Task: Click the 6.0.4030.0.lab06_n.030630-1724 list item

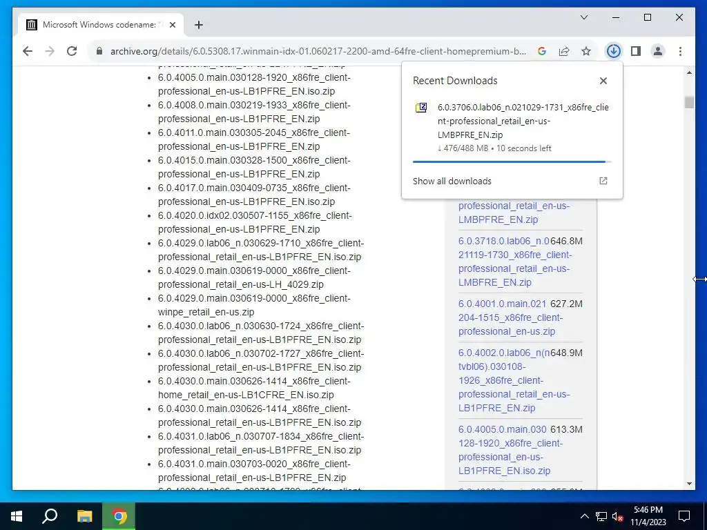Action: [x=260, y=333]
